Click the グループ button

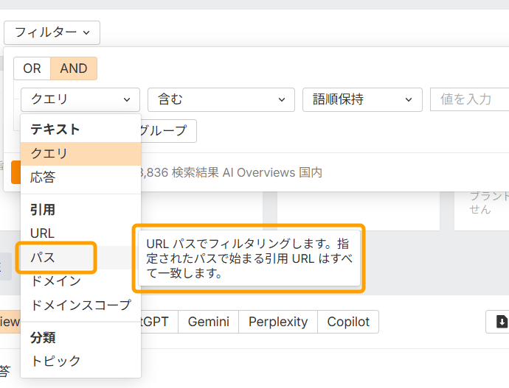point(167,131)
